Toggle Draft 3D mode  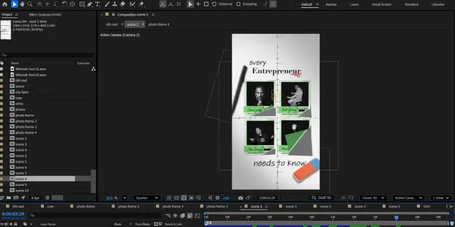(x=322, y=198)
